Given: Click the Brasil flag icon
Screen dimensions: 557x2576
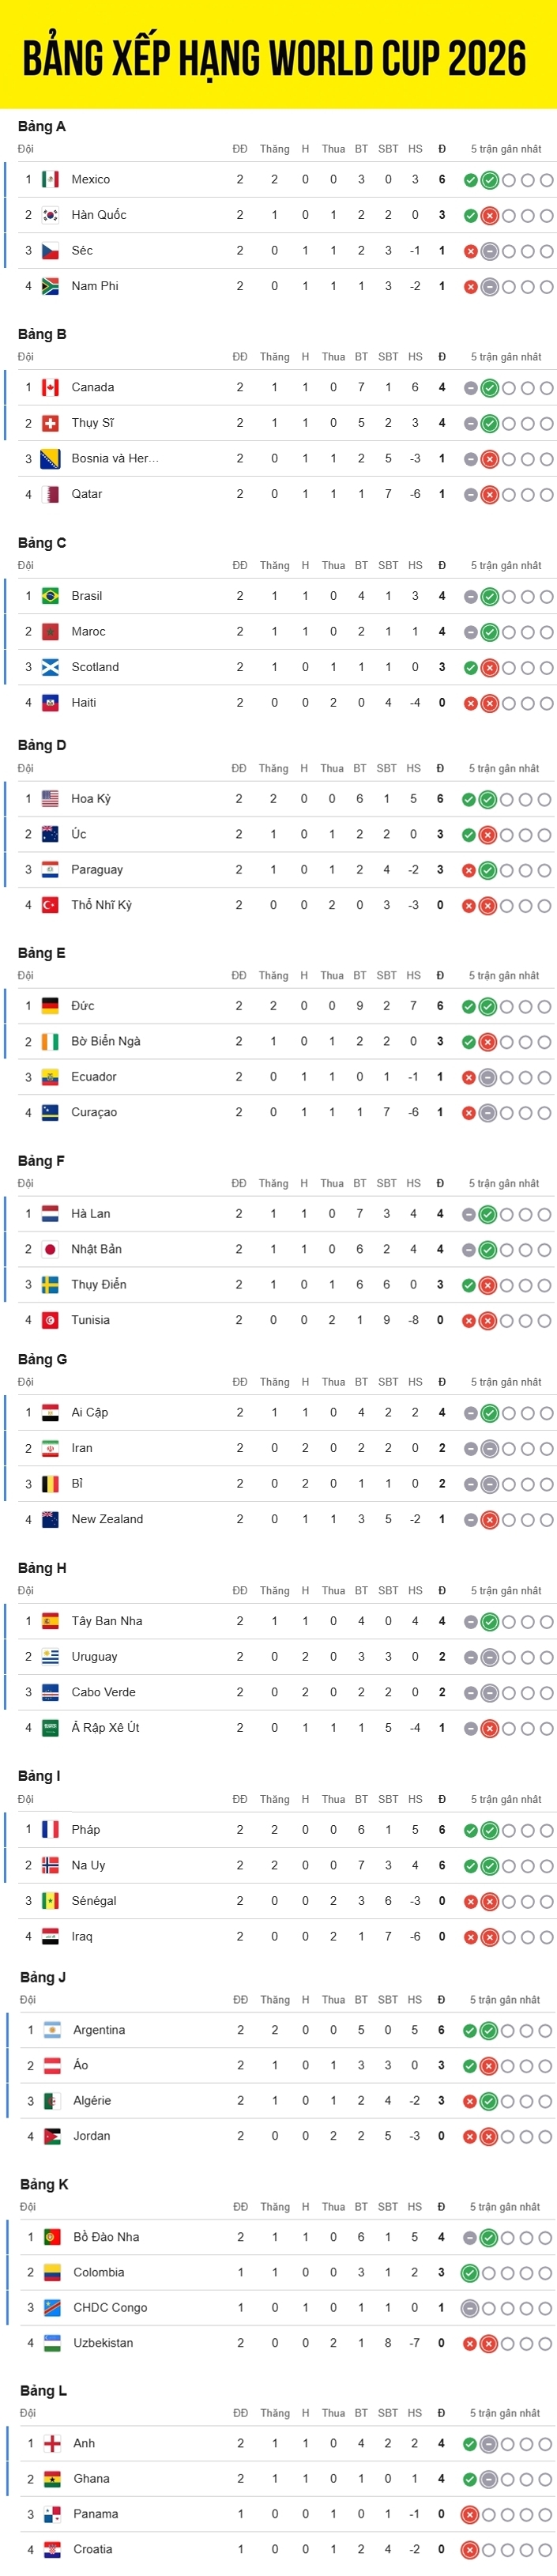Looking at the screenshot, I should [x=50, y=596].
